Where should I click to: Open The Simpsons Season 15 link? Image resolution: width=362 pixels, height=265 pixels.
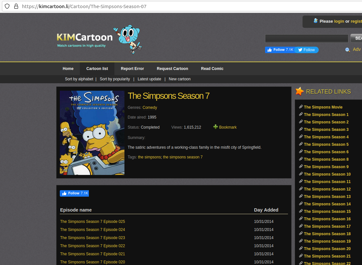[327, 212]
